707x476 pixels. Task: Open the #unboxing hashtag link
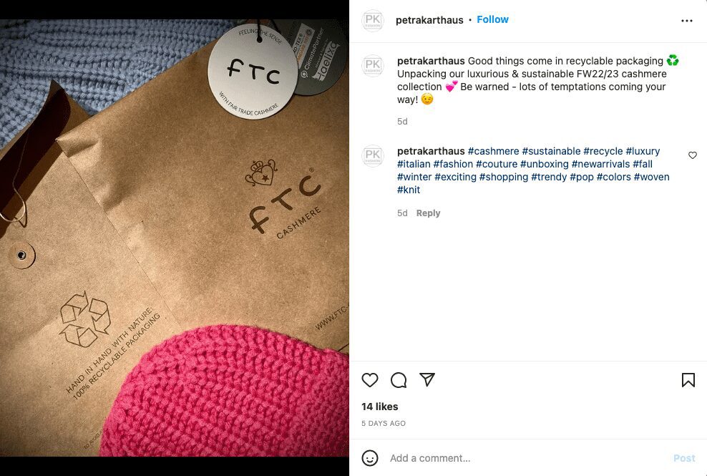pyautogui.click(x=545, y=164)
